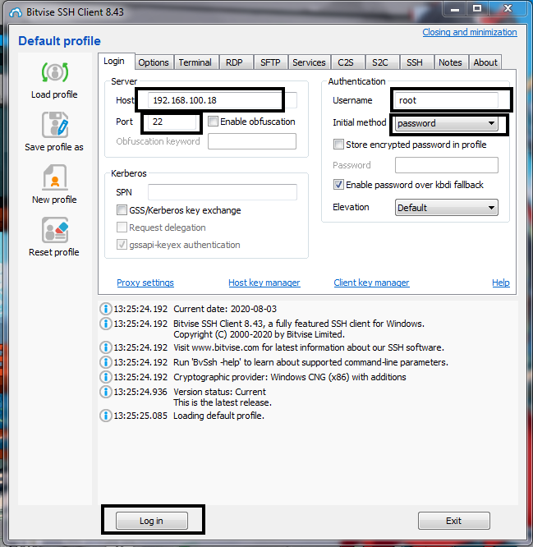This screenshot has height=547, width=533.
Task: Click 'Current date: 2020-08-03' log text
Action: (x=225, y=309)
